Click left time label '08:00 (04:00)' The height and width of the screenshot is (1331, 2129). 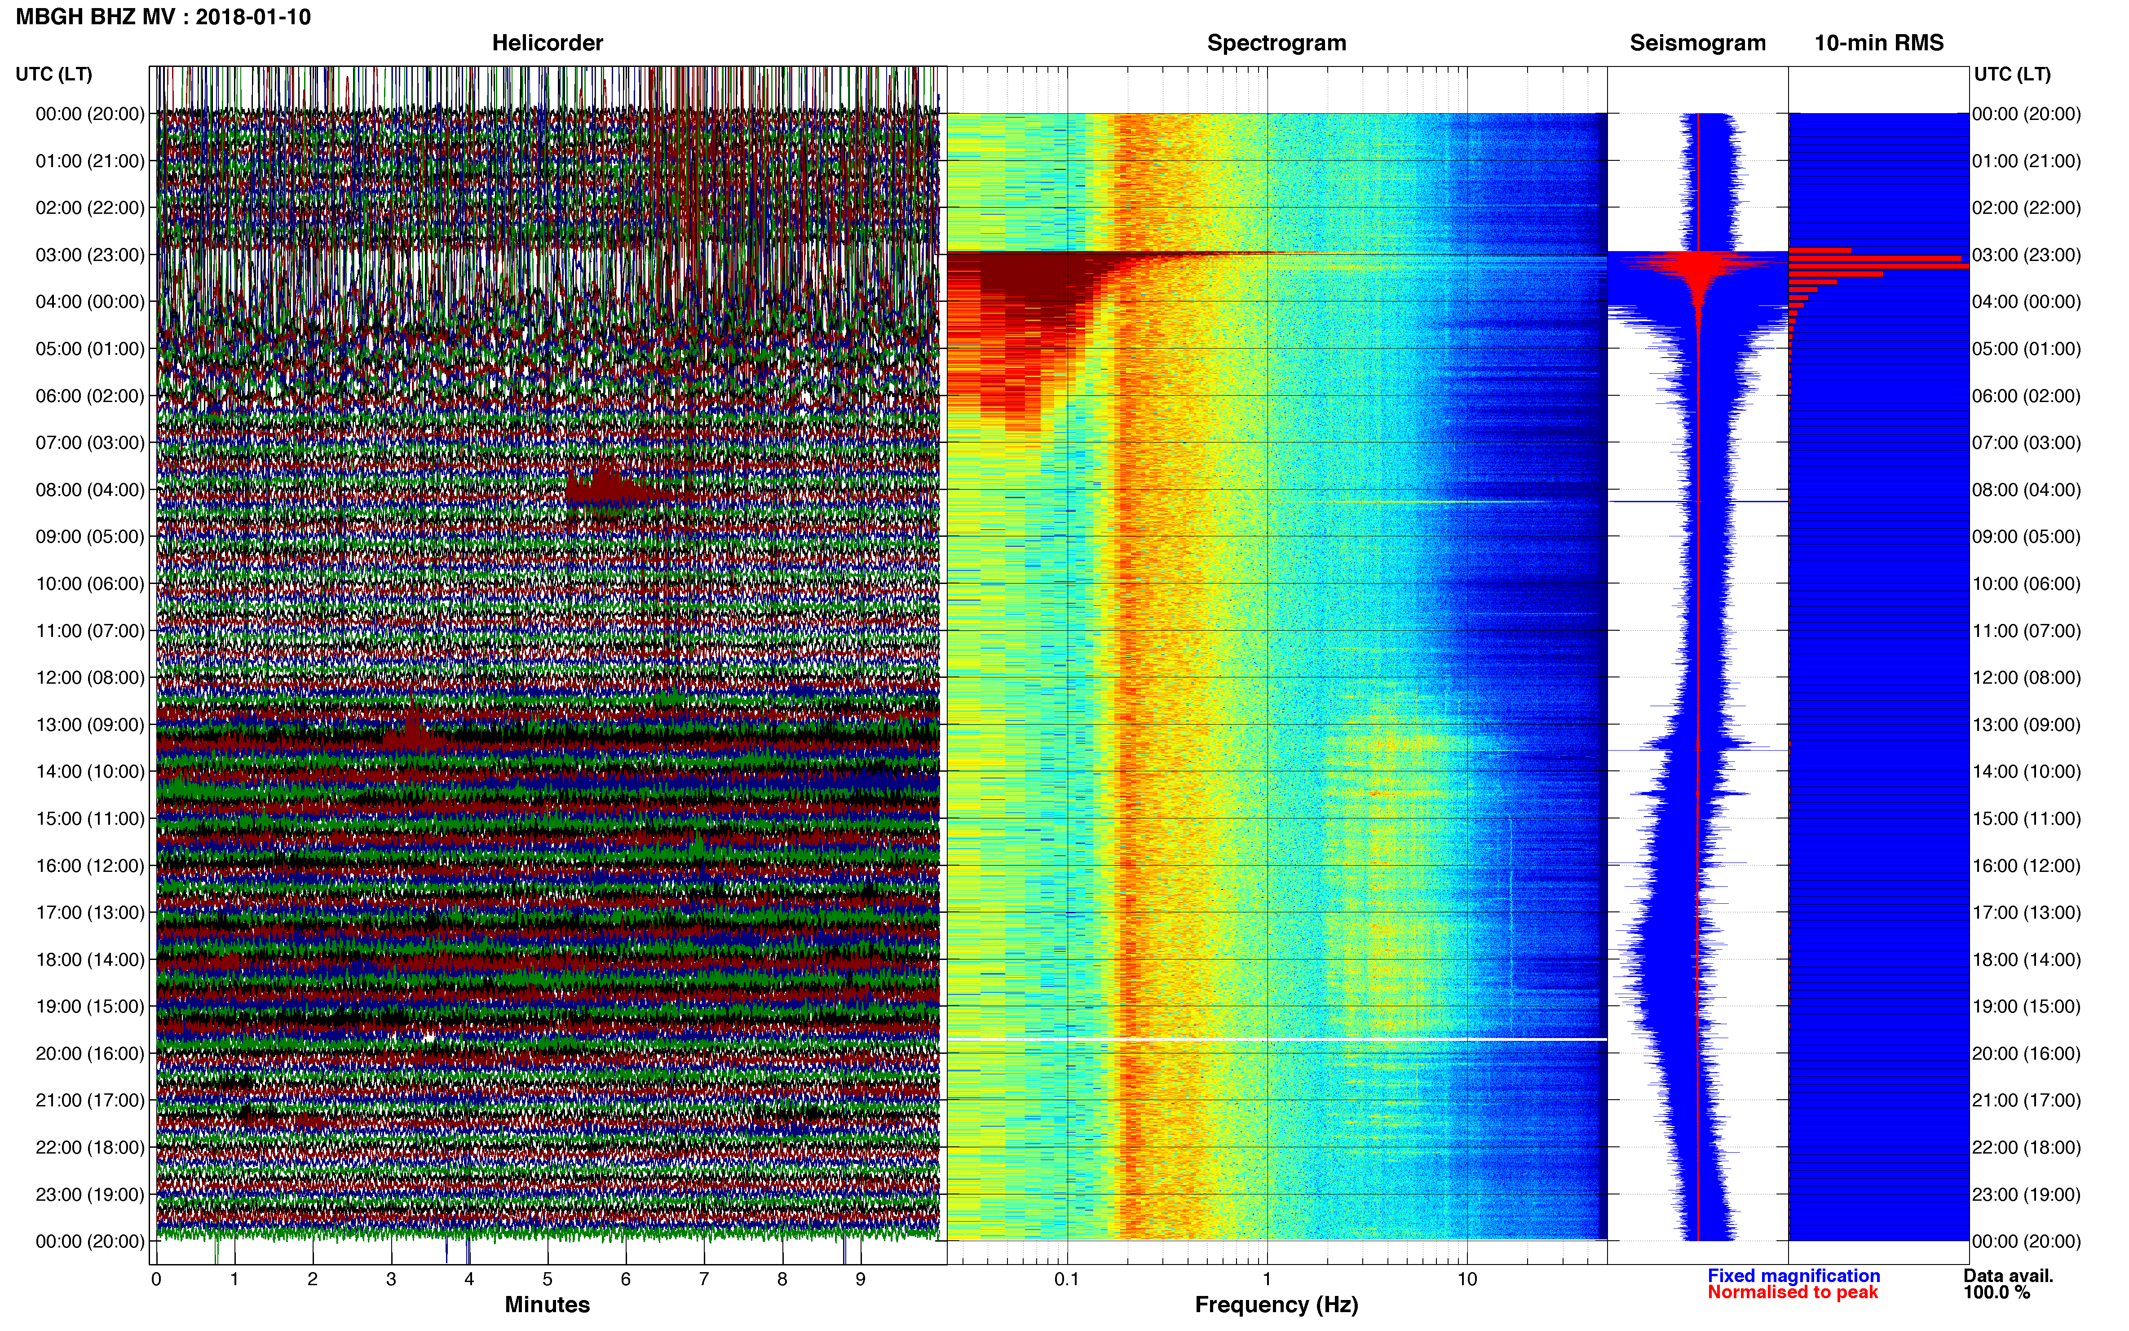(x=90, y=490)
